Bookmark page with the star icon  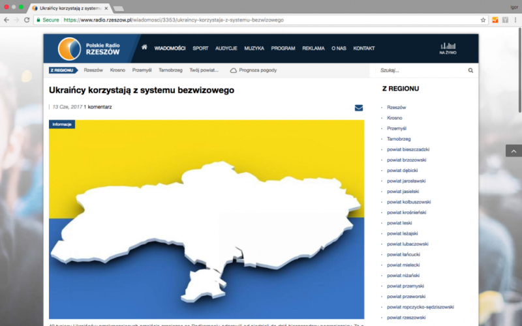(484, 20)
